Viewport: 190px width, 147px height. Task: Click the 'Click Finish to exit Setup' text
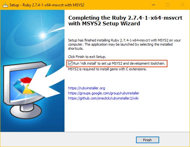click(x=87, y=57)
